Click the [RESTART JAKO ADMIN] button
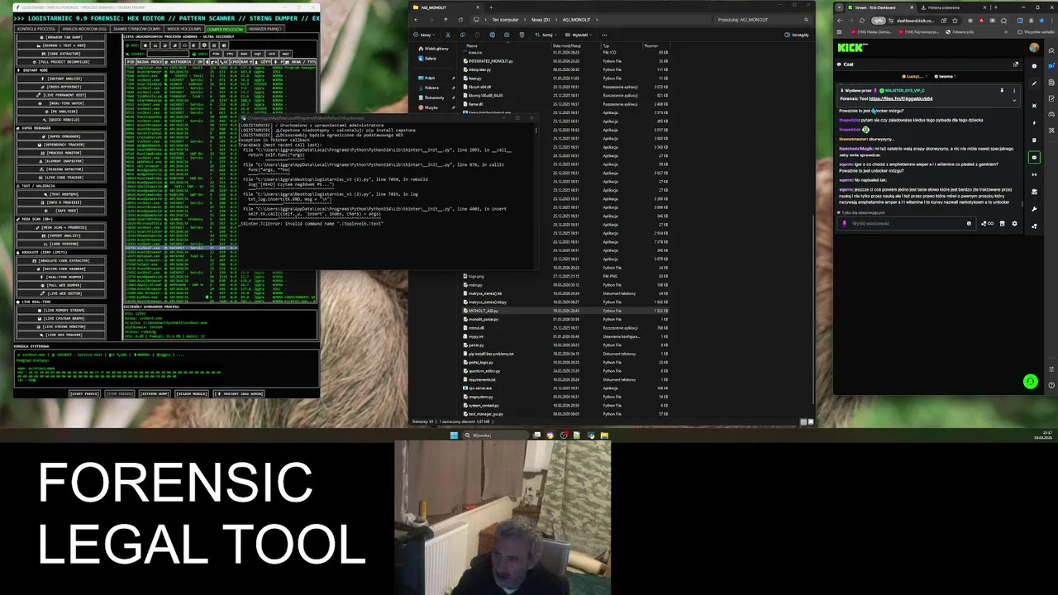 pos(238,393)
